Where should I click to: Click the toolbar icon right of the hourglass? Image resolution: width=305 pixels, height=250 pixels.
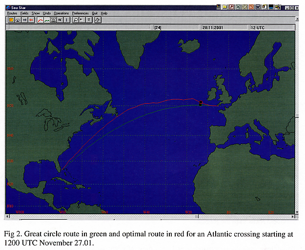pos(60,20)
